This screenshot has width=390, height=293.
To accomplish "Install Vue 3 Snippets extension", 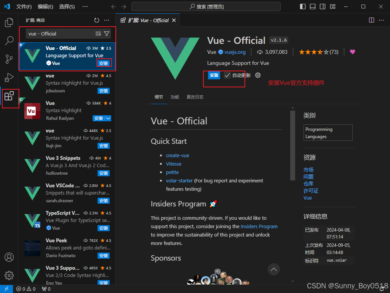I will click(104, 173).
